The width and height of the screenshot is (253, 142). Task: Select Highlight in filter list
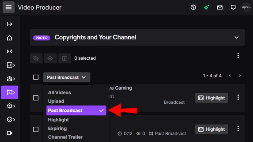pyautogui.click(x=58, y=120)
